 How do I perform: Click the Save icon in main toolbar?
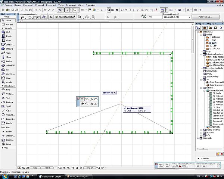(13, 10)
